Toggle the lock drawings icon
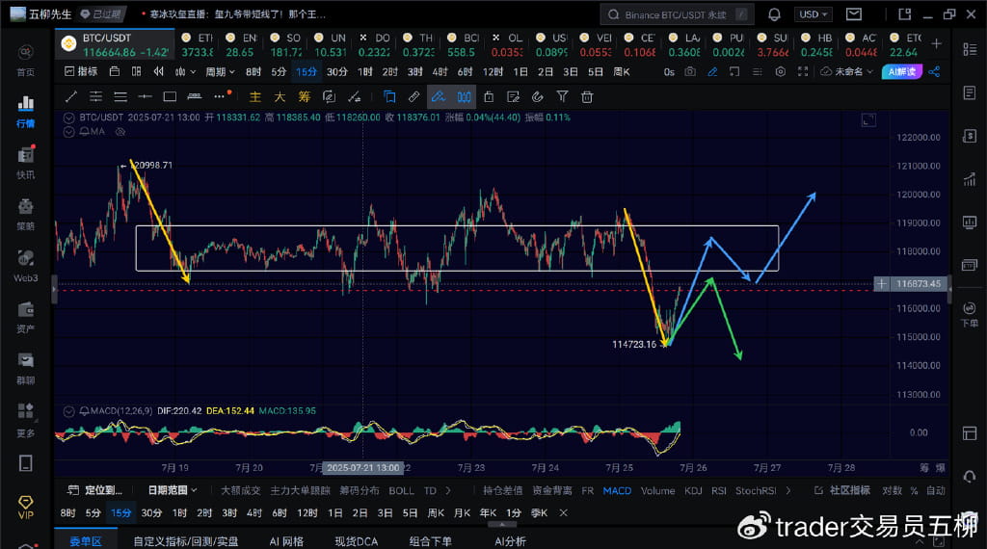This screenshot has width=987, height=549. [x=489, y=97]
